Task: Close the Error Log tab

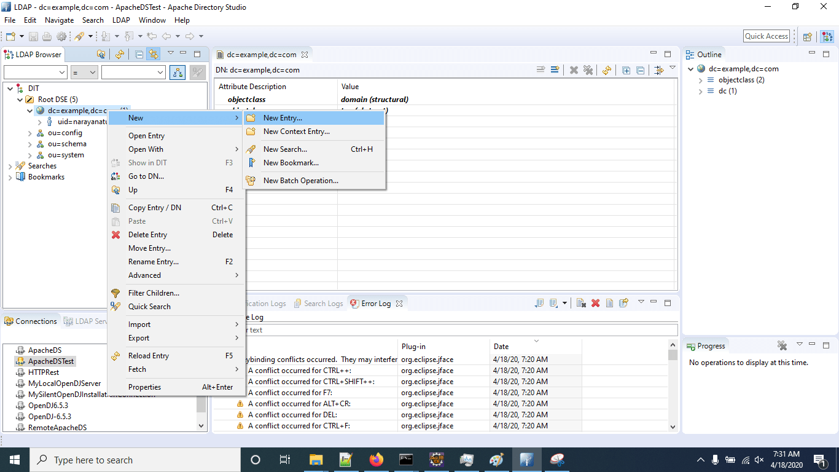Action: tap(399, 304)
